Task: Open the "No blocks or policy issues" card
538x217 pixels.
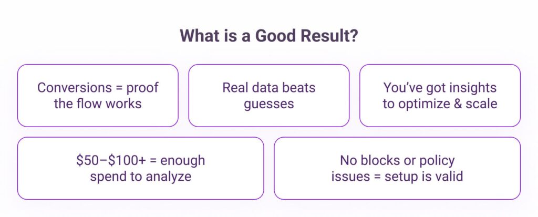Action: [x=397, y=168]
